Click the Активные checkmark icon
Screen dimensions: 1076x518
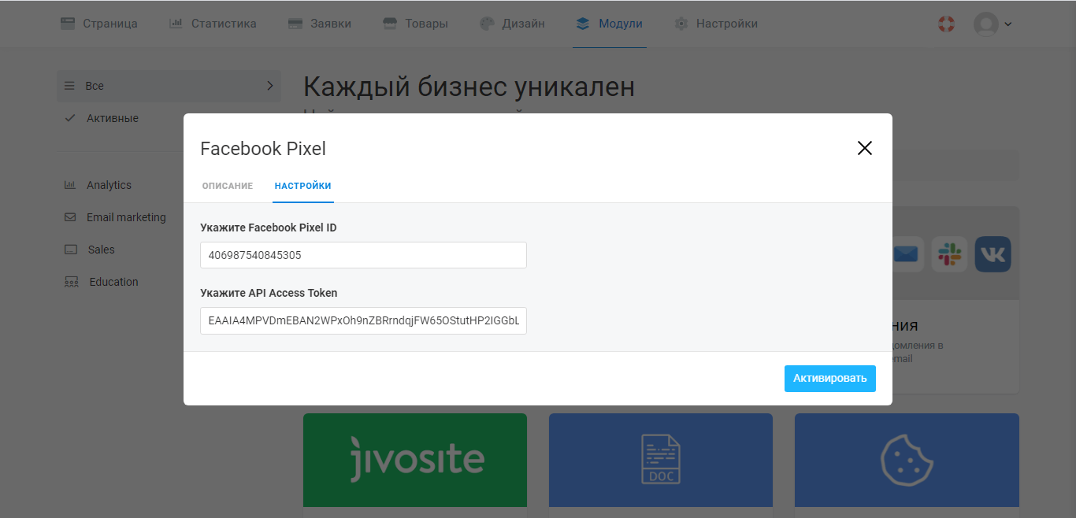pos(69,118)
